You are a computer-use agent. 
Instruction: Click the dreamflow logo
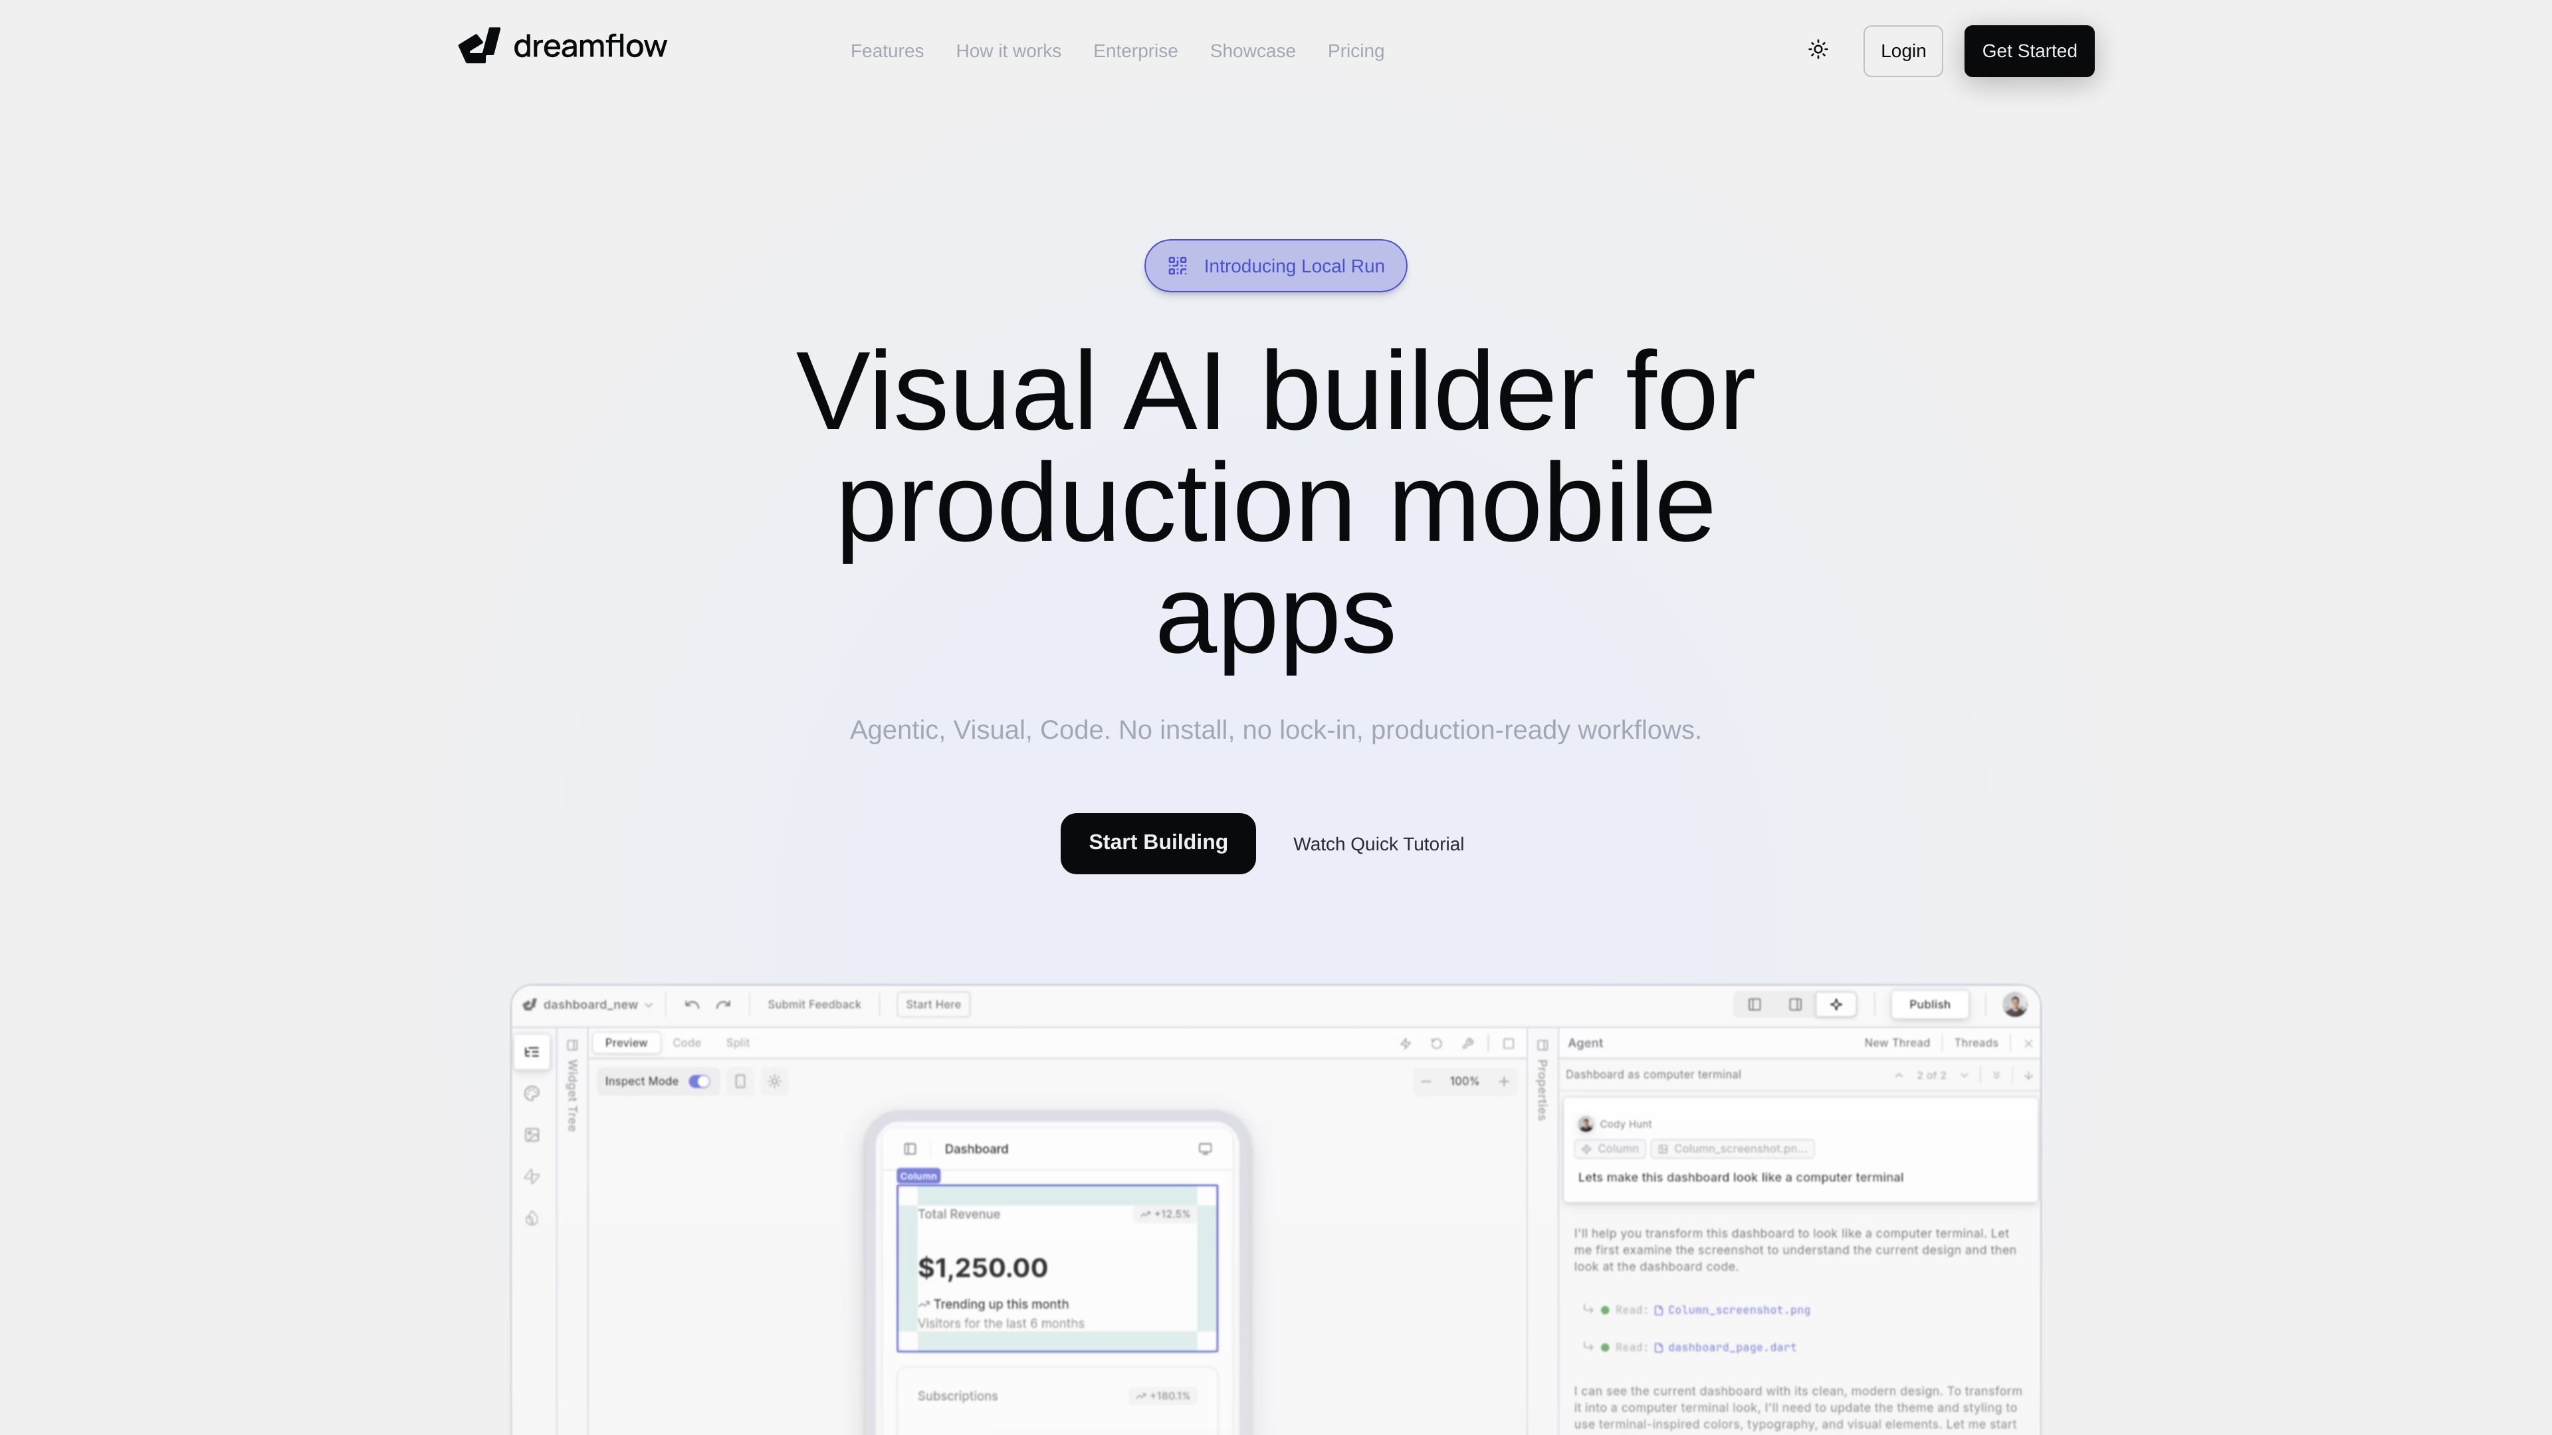click(563, 46)
